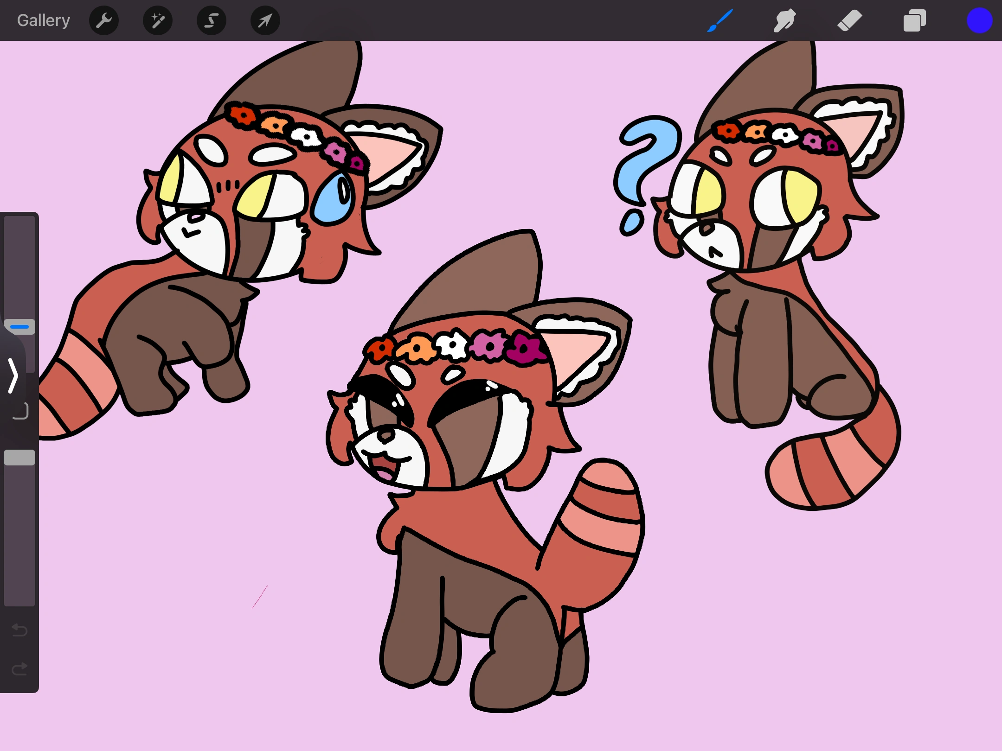
Task: Redo the action using sidebar arrow
Action: point(19,669)
